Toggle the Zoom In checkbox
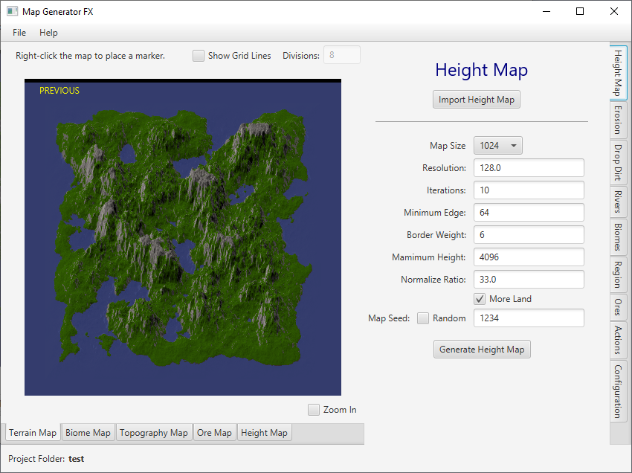This screenshot has width=632, height=473. (x=314, y=410)
